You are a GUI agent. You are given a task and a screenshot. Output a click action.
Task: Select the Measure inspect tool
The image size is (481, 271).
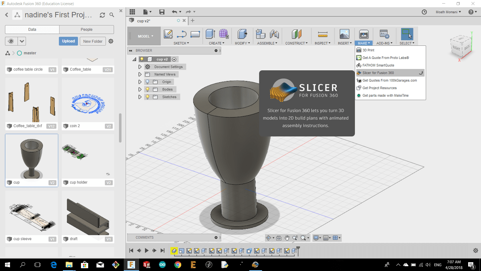(322, 34)
